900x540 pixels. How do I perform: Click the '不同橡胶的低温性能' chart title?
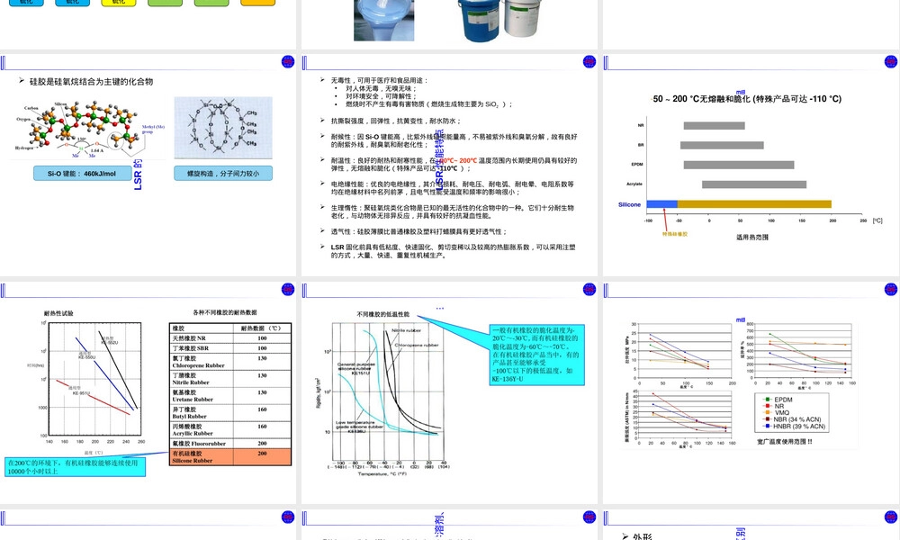click(383, 314)
